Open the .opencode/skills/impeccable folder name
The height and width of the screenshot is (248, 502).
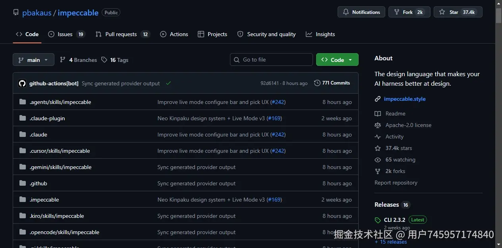click(64, 232)
